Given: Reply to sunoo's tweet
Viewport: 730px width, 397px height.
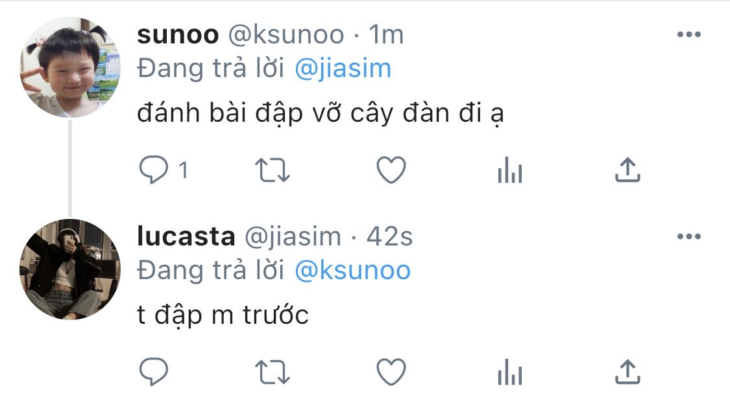Looking at the screenshot, I should 154,170.
